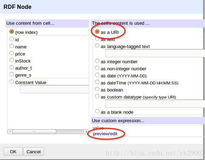
Task: Select the (row index) radio option
Action: pos(12,31)
